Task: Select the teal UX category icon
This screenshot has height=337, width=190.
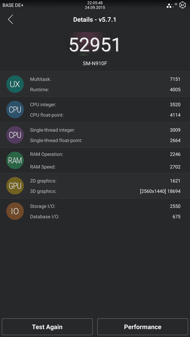Action: (15, 84)
